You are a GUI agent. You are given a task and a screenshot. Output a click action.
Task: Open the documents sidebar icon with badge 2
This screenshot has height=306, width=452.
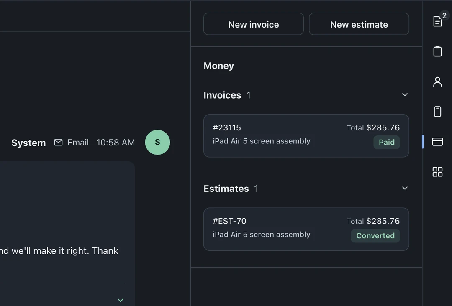coord(438,21)
